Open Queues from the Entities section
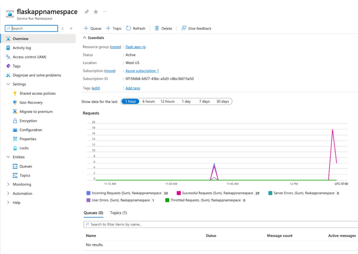This screenshot has height=254, width=358. pyautogui.click(x=26, y=166)
